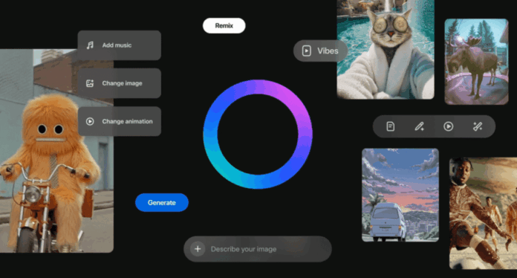517x278 pixels.
Task: Click the play circle icon beside Change animation
Action: tap(90, 121)
